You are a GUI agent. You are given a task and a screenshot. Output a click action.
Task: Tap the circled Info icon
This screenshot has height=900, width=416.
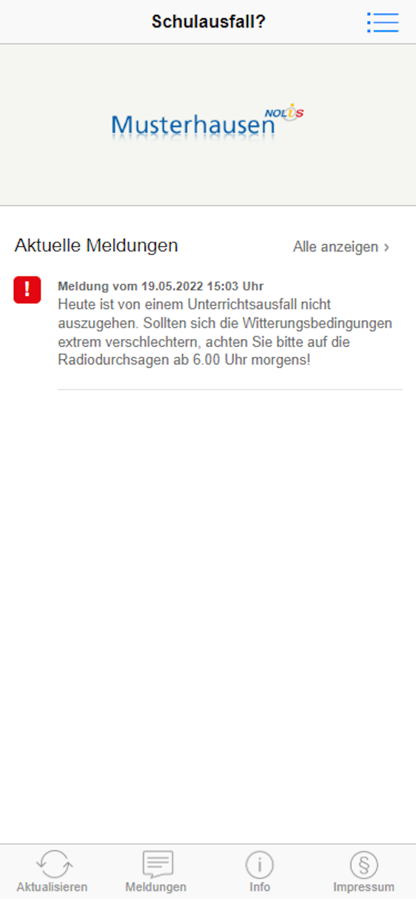[x=260, y=864]
